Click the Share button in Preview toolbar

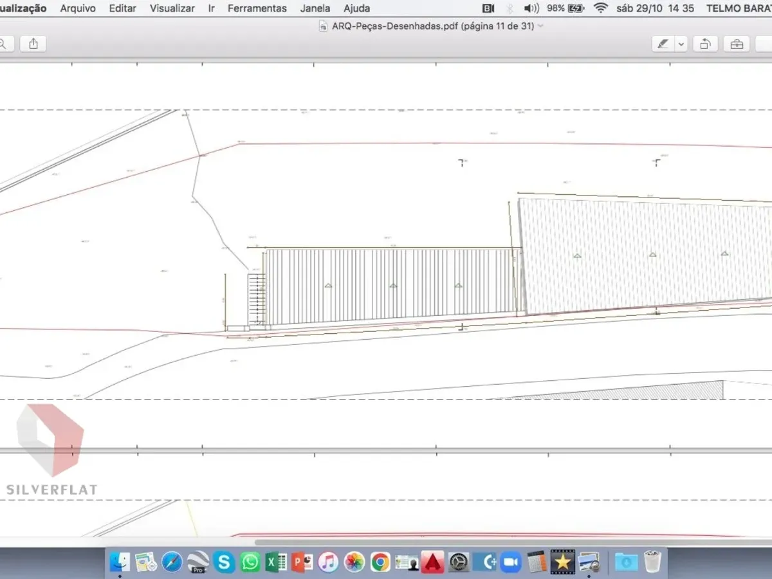point(33,44)
